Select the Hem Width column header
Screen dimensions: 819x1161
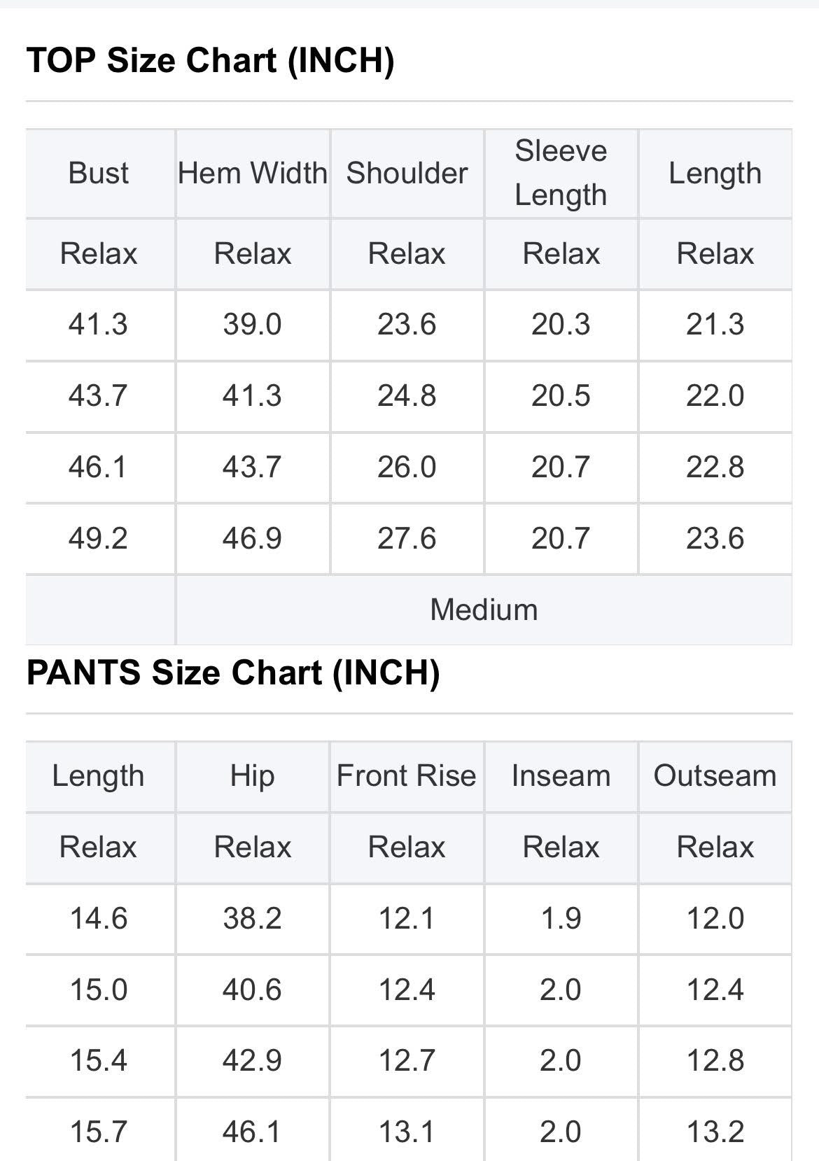click(252, 173)
